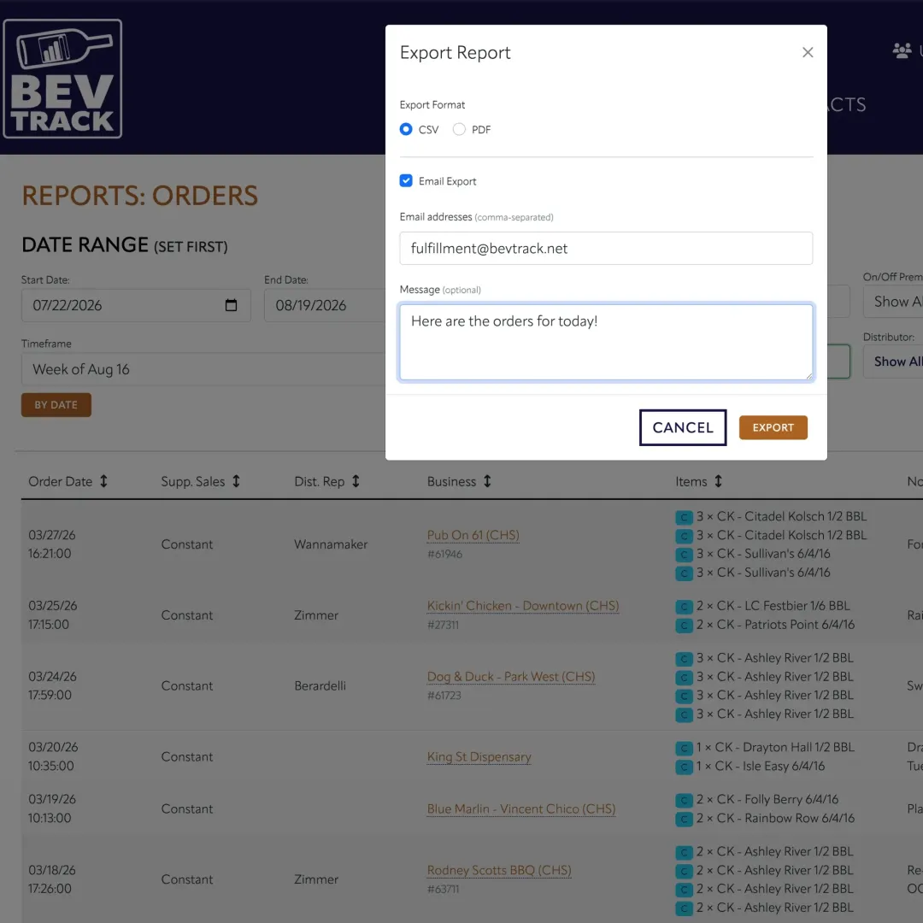Open the Timeframe dropdown
Viewport: 923px width, 923px height.
point(203,369)
